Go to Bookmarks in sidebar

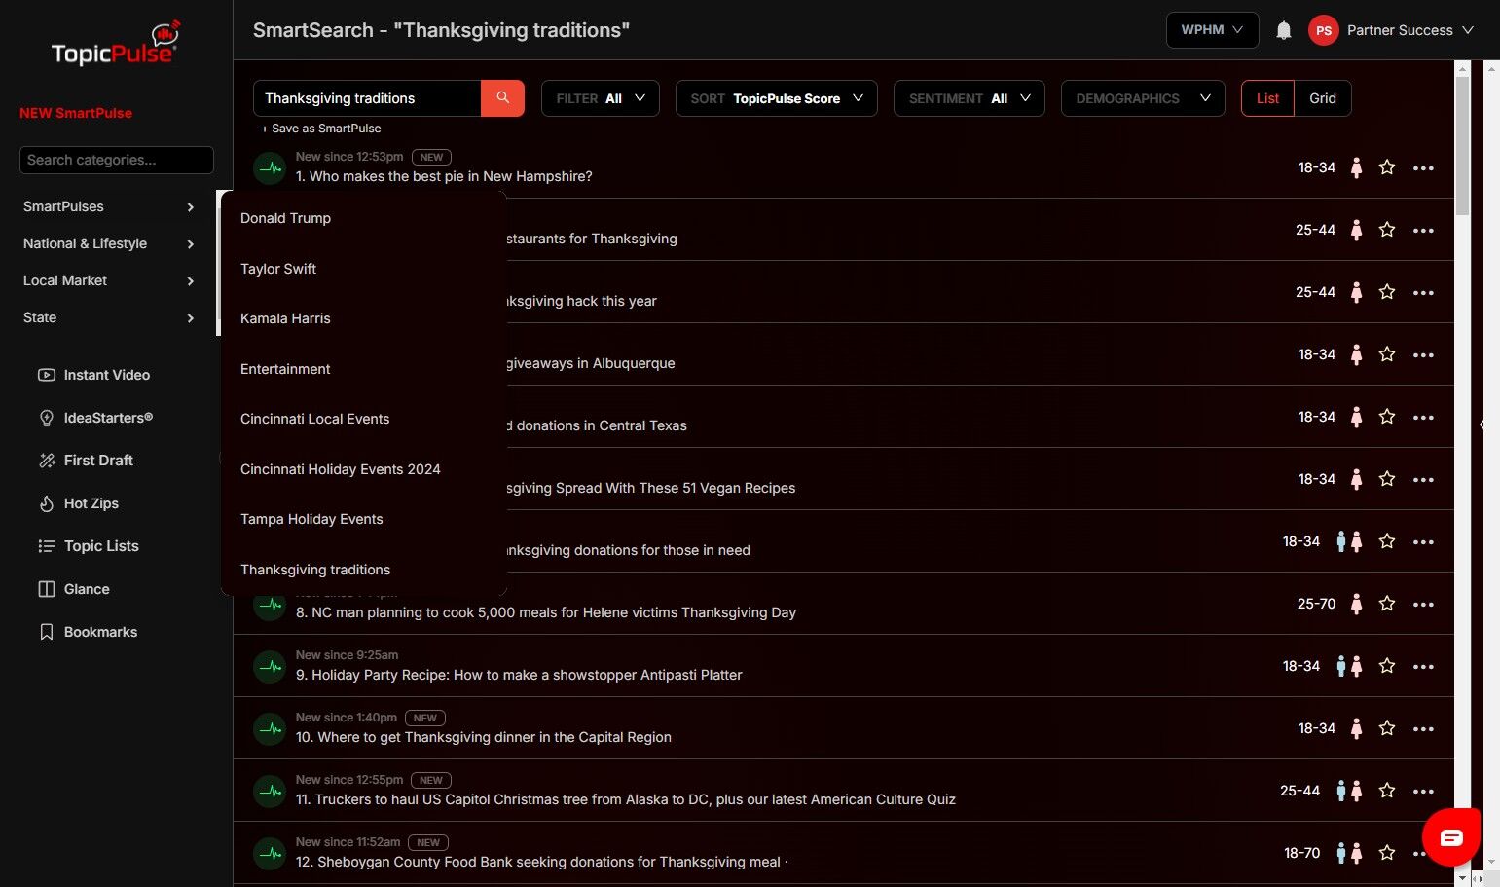(x=100, y=632)
